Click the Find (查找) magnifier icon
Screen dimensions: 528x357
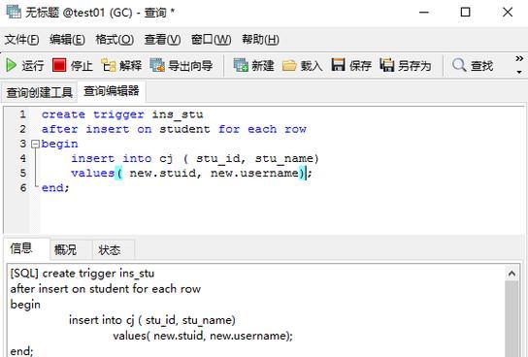[459, 65]
